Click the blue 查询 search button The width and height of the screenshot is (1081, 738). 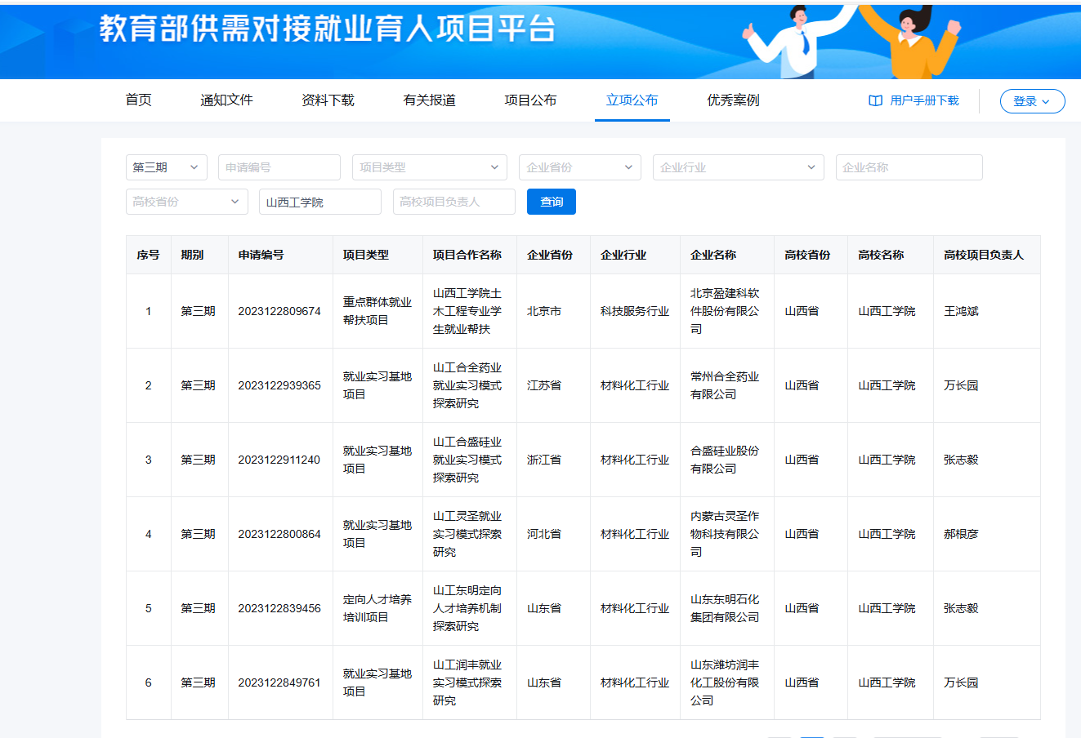click(551, 202)
